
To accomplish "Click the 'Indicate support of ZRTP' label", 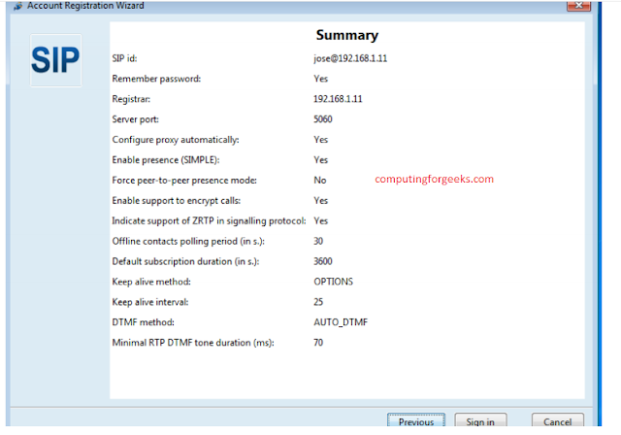I will coord(209,220).
